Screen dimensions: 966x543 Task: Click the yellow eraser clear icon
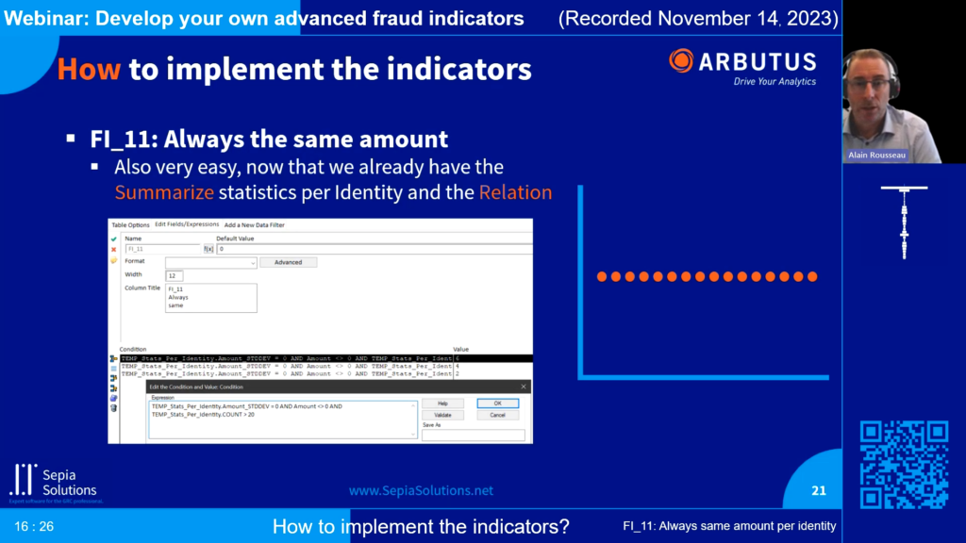(x=113, y=260)
